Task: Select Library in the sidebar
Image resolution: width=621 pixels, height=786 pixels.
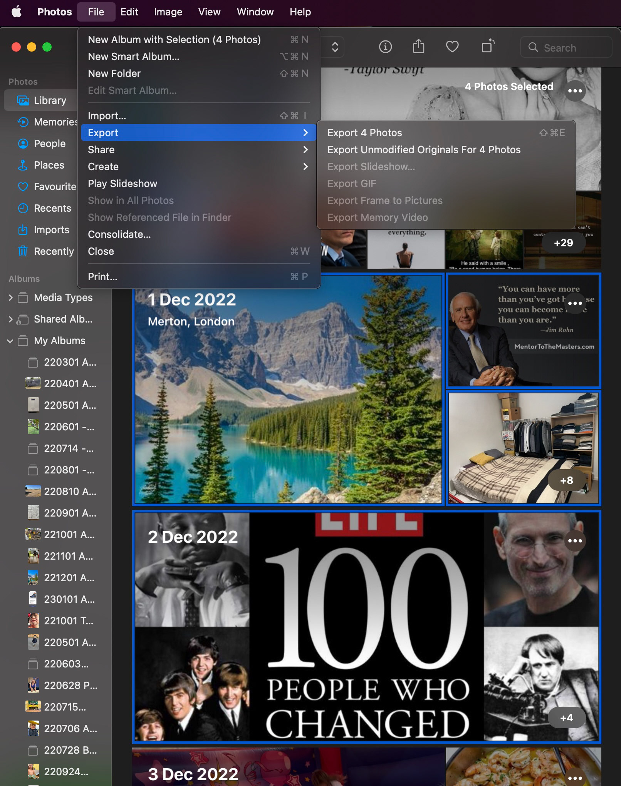Action: click(x=41, y=100)
